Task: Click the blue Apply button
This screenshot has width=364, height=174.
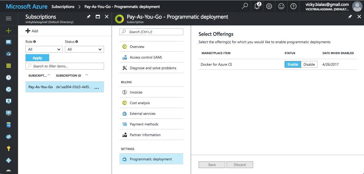Action: [x=37, y=58]
